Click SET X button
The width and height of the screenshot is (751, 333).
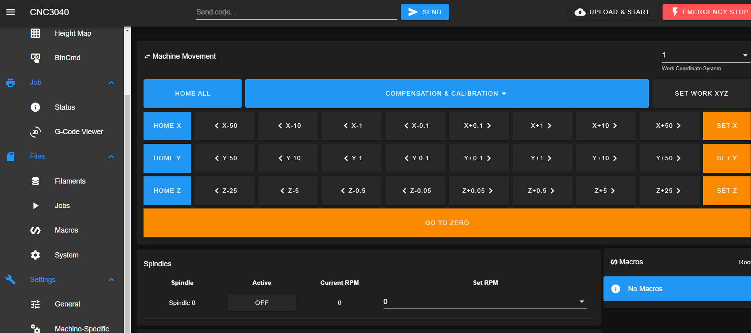click(727, 126)
